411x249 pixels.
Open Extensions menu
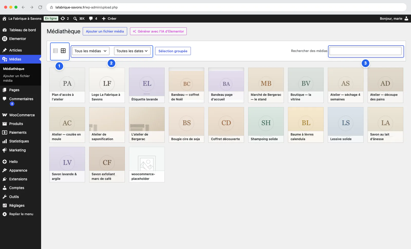click(x=21, y=179)
